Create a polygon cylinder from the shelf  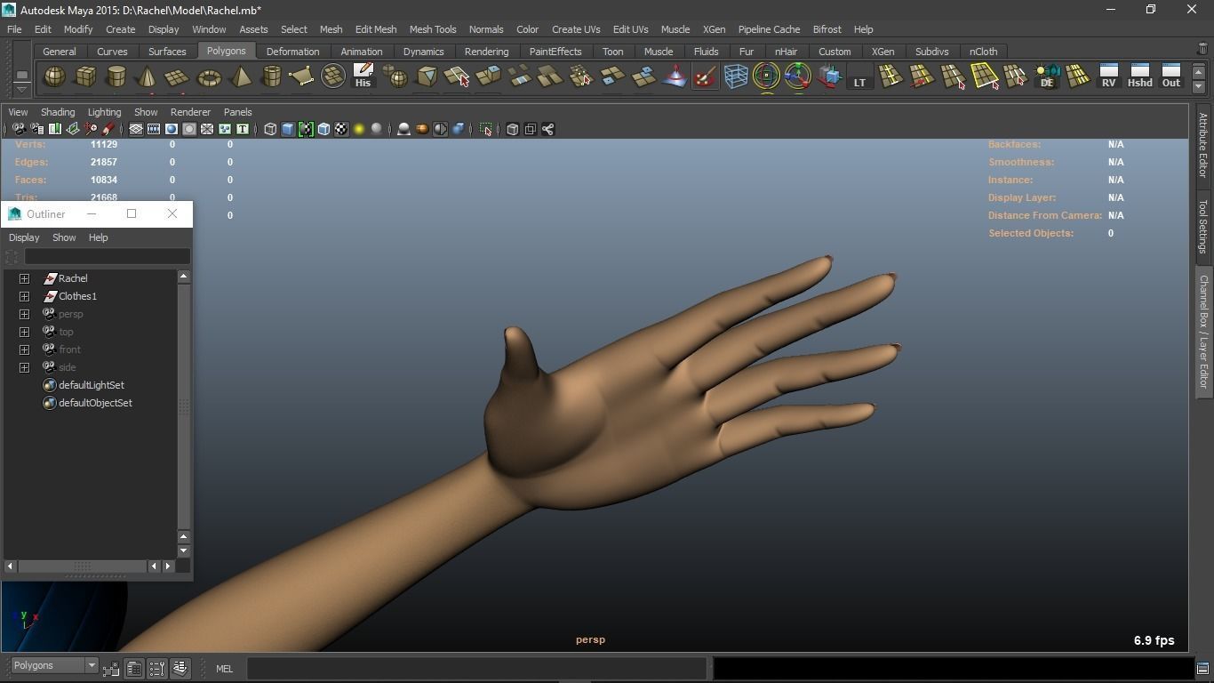pyautogui.click(x=116, y=76)
